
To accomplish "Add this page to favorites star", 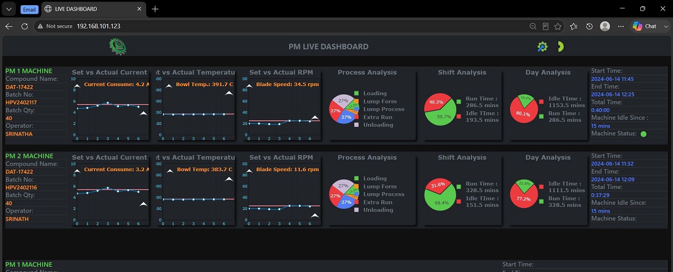I will (x=558, y=26).
